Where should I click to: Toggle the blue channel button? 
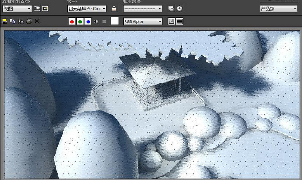pos(88,21)
